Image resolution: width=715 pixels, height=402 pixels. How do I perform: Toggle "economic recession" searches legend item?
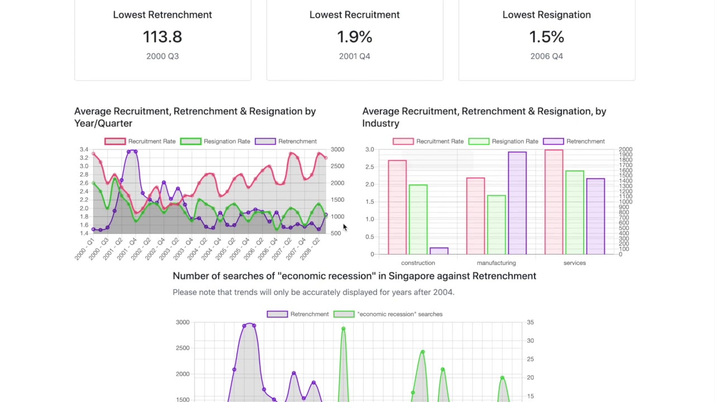tap(388, 314)
